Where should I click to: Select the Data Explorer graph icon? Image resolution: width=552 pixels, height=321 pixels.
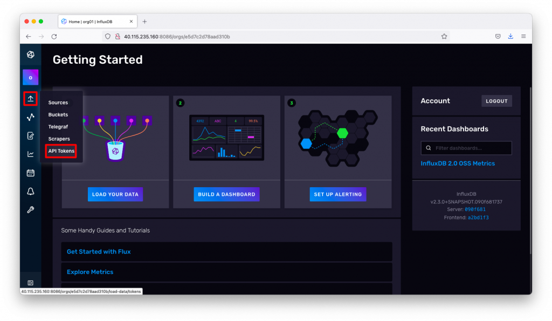[30, 116]
